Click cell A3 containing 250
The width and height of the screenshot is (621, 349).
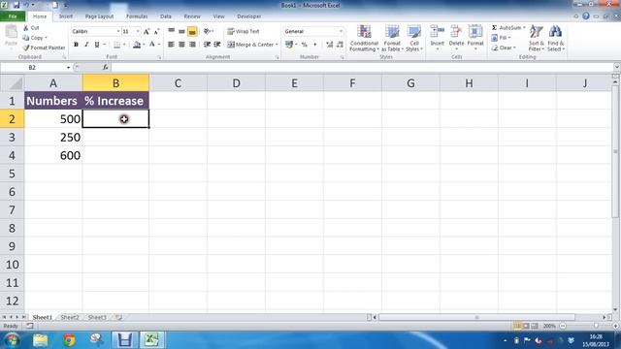tap(53, 137)
